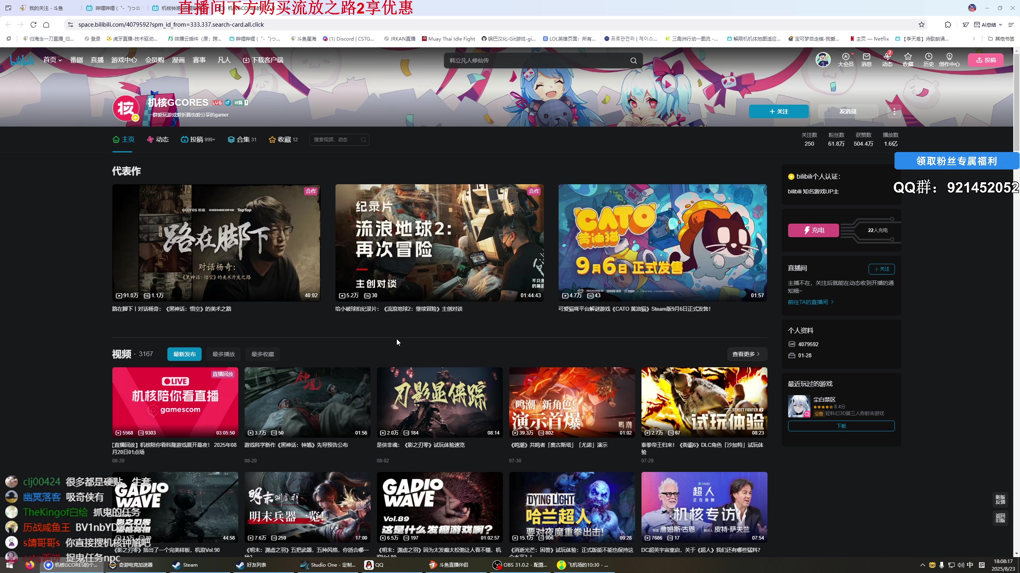The image size is (1020, 573).
Task: Follow 机核GCORES with +关注 button
Action: (779, 111)
